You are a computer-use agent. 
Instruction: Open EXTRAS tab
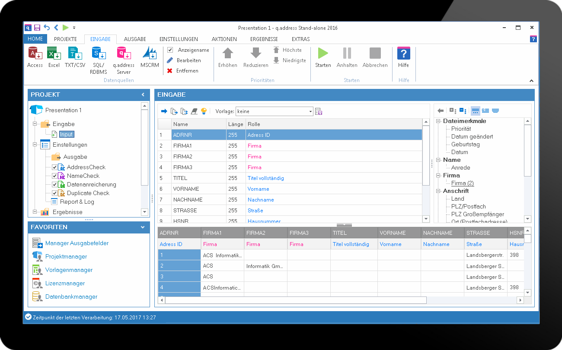[x=300, y=39]
